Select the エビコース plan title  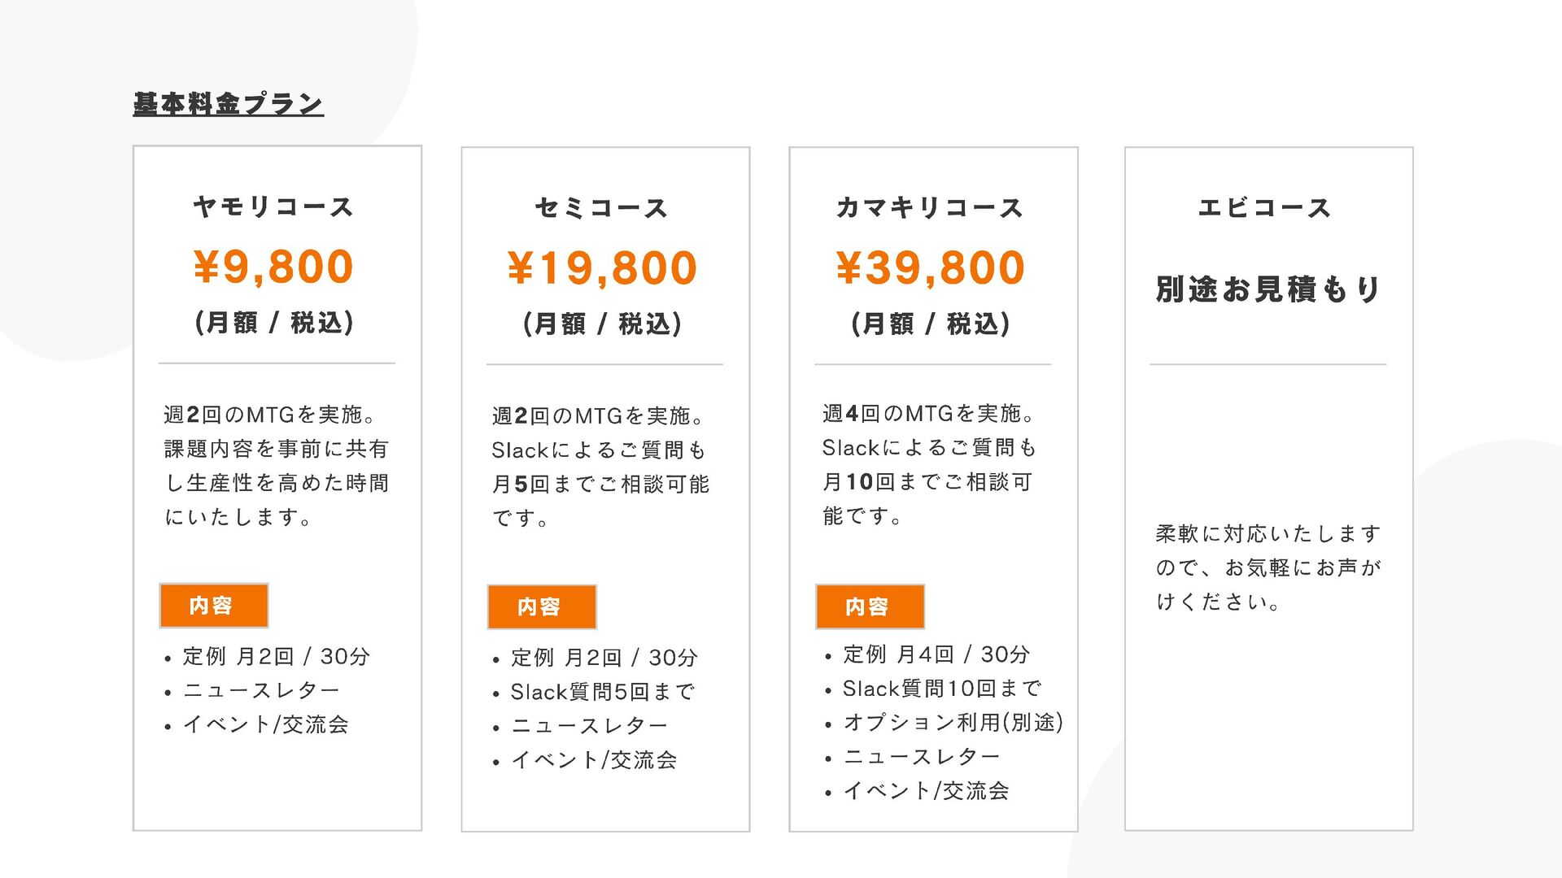click(x=1265, y=208)
